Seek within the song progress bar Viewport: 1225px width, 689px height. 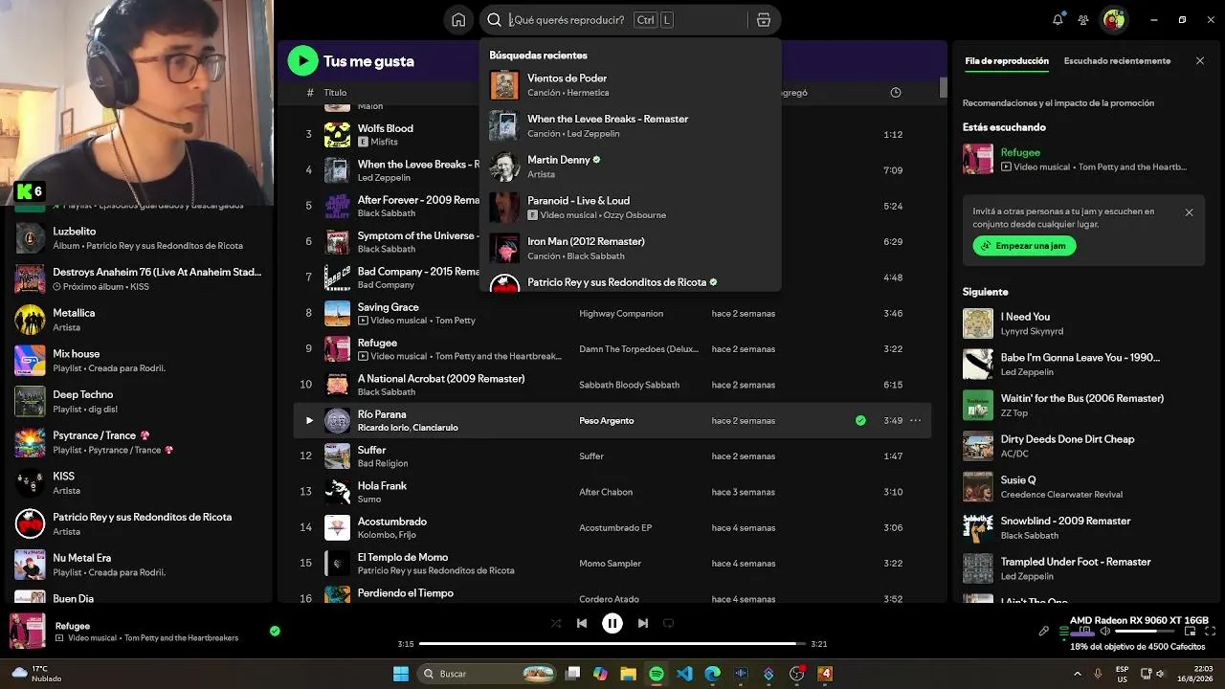pos(612,644)
